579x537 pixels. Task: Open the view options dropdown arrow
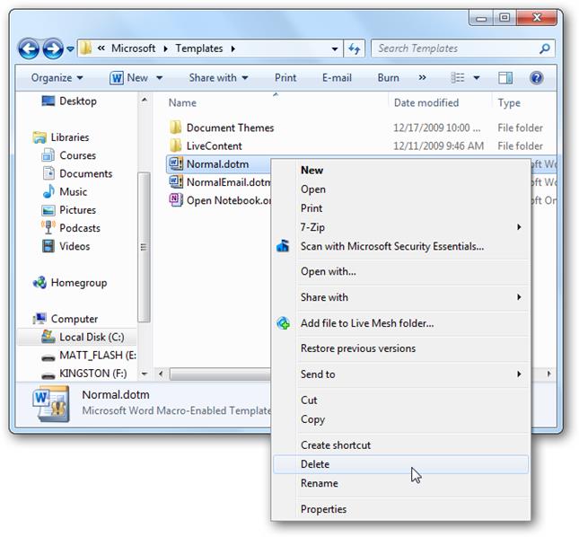477,77
